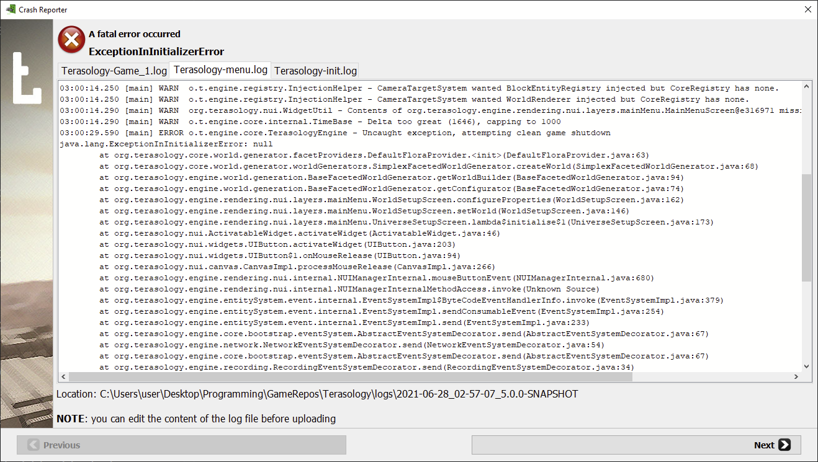Click the scroll-up arrow of the vertical scrollbar
This screenshot has width=818, height=462.
[x=807, y=85]
